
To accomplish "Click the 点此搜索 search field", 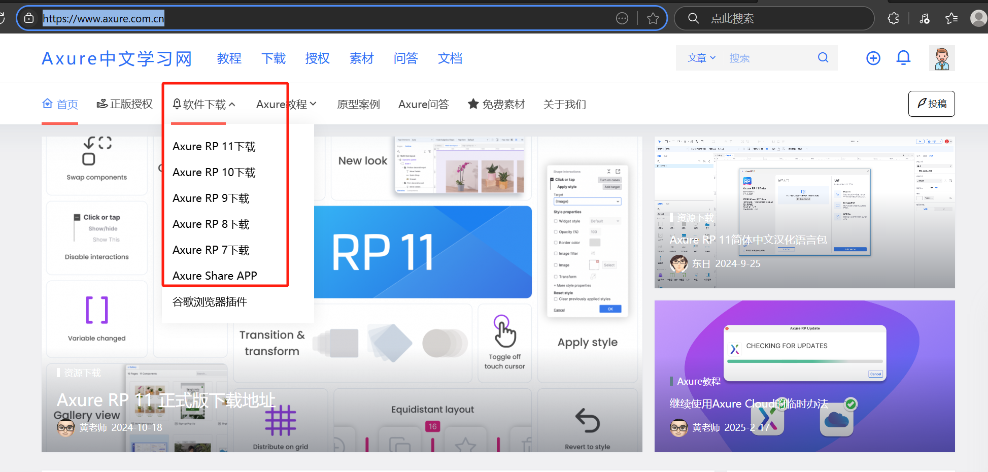I will pos(773,18).
